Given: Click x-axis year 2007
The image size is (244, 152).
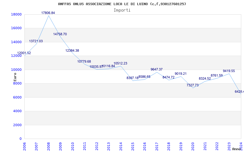Looking at the screenshot, I should click(36, 147).
